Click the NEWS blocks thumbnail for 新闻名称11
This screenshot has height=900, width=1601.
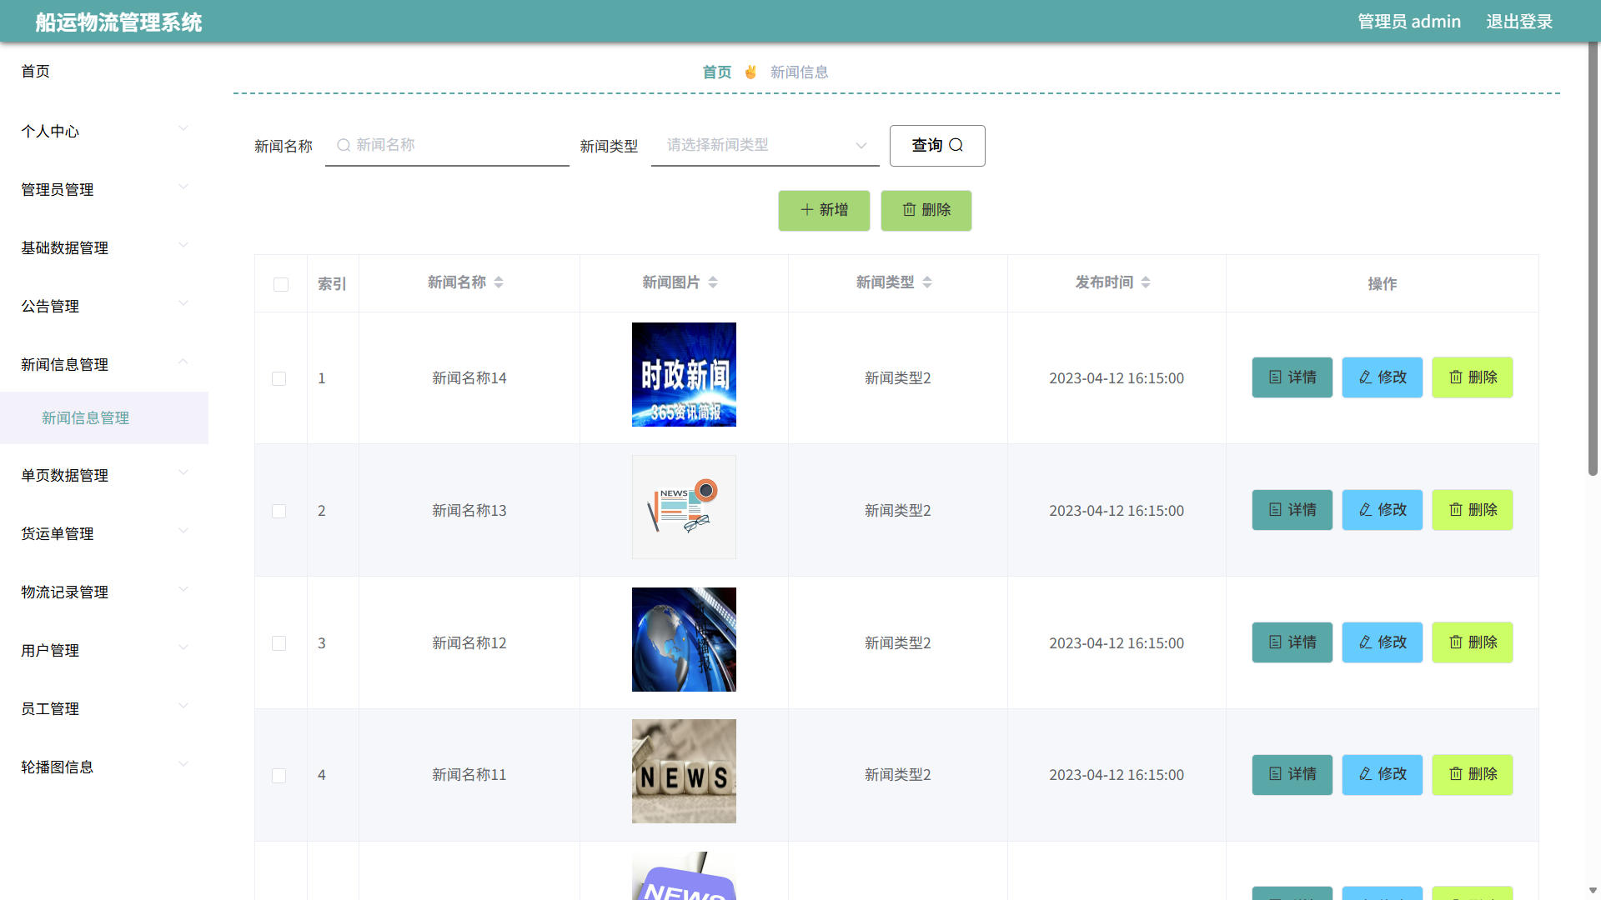click(684, 771)
